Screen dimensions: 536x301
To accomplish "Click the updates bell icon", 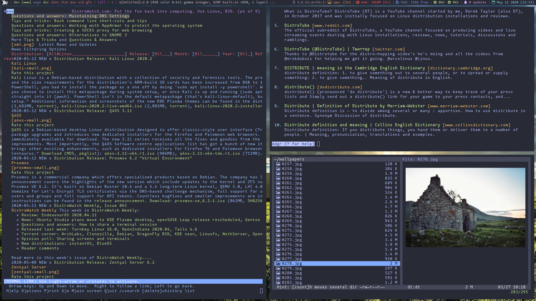I will 465,2.
